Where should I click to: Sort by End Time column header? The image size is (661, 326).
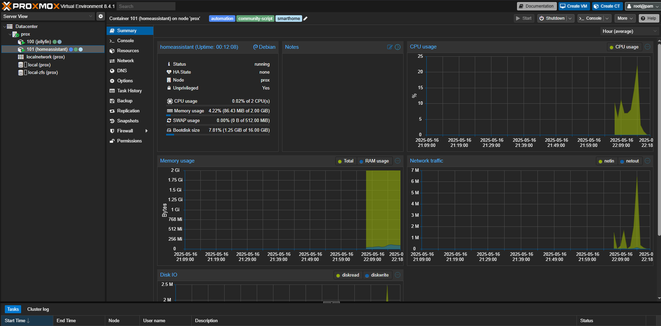79,321
